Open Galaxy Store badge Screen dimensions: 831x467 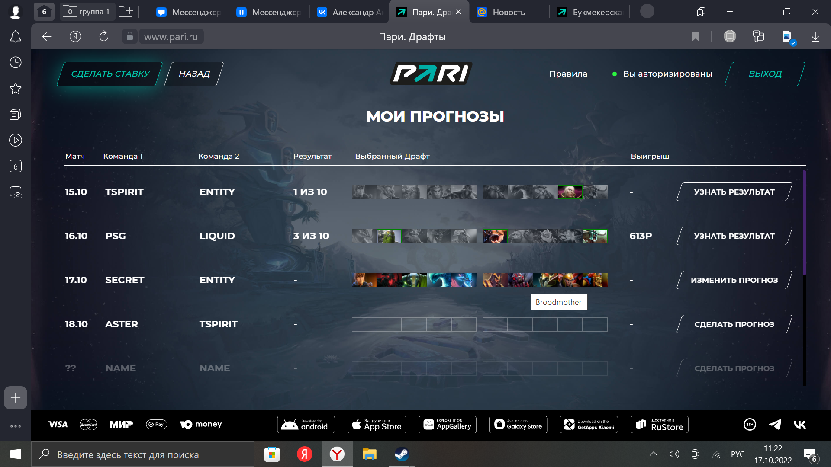pos(518,425)
